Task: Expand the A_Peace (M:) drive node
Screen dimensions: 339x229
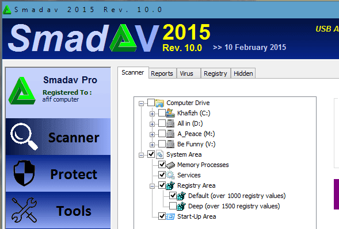Action: [x=152, y=134]
